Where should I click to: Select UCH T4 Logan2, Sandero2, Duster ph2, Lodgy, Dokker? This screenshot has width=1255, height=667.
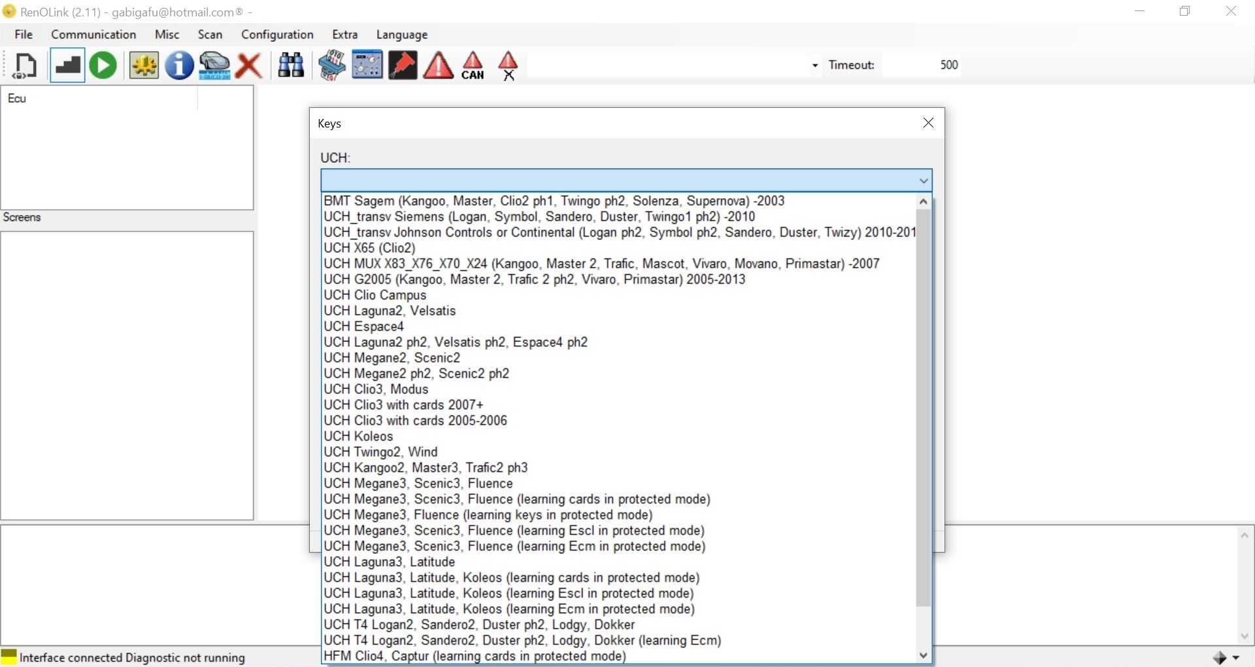619,624
